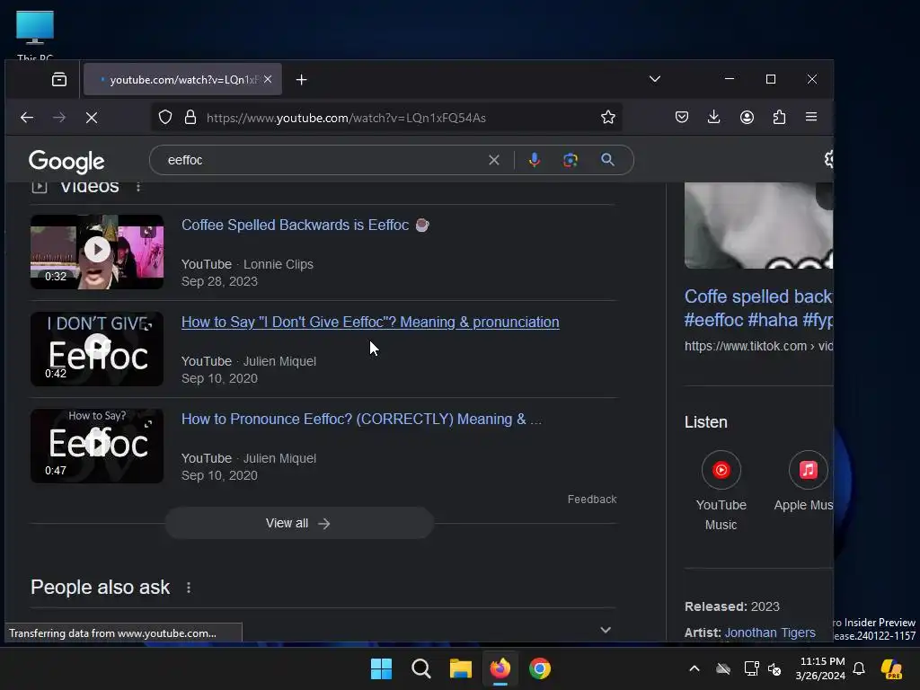Play How to Say Eeffoc 0:47 thumbnail
This screenshot has height=690, width=920.
point(97,446)
